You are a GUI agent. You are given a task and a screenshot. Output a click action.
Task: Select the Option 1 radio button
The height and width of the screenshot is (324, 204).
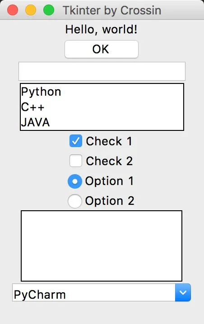coord(75,181)
